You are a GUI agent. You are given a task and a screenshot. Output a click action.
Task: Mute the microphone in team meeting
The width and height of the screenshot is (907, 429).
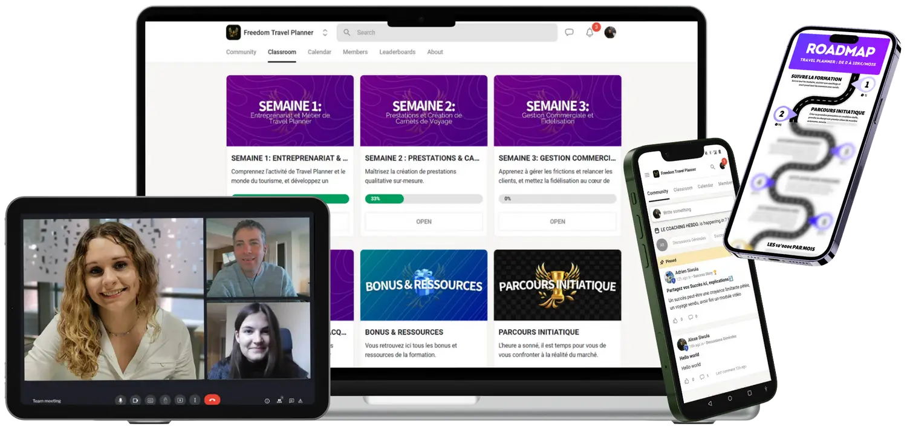(x=121, y=400)
